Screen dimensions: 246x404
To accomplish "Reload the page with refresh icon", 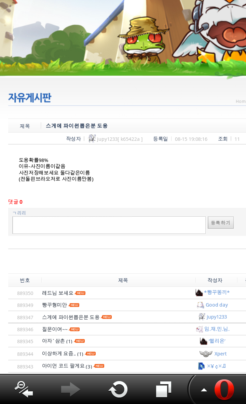I will coord(118,389).
